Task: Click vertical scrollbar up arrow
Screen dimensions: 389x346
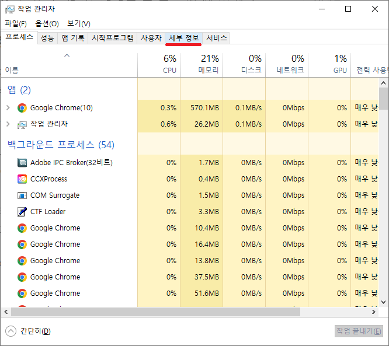Action: tap(383, 83)
